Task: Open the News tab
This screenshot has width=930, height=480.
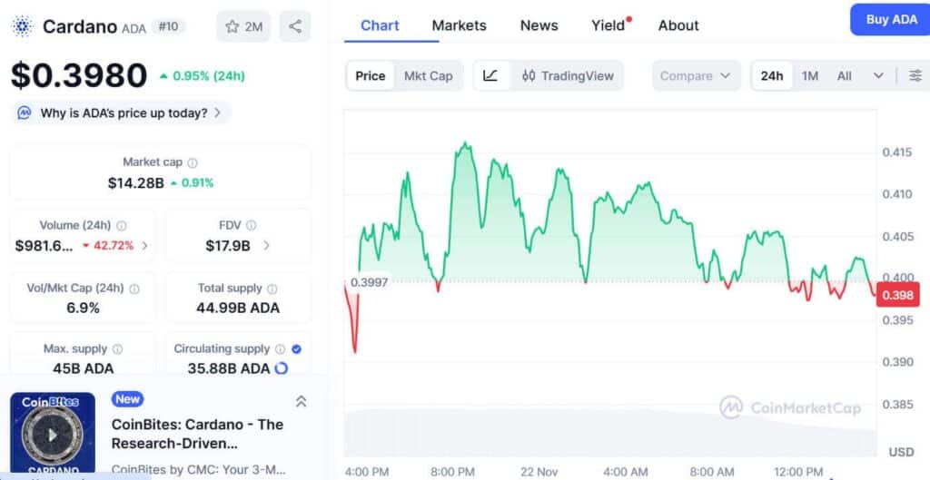Action: click(x=539, y=25)
